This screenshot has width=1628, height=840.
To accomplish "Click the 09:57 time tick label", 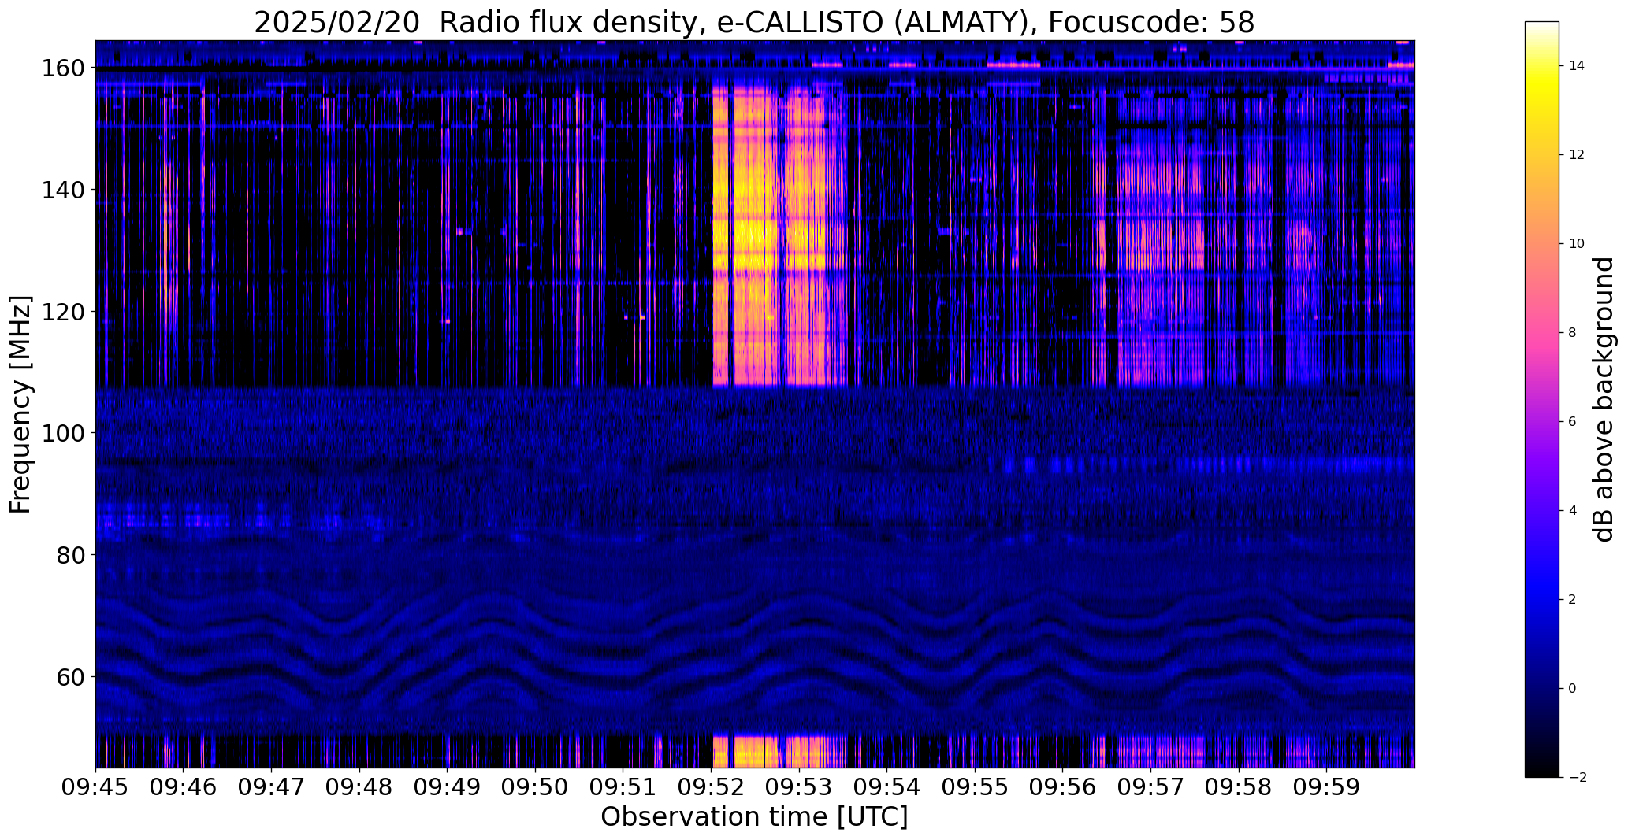I will 1151,787.
